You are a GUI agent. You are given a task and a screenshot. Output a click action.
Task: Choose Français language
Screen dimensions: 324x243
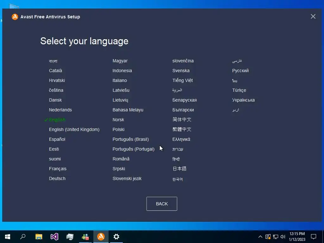[x=58, y=169]
